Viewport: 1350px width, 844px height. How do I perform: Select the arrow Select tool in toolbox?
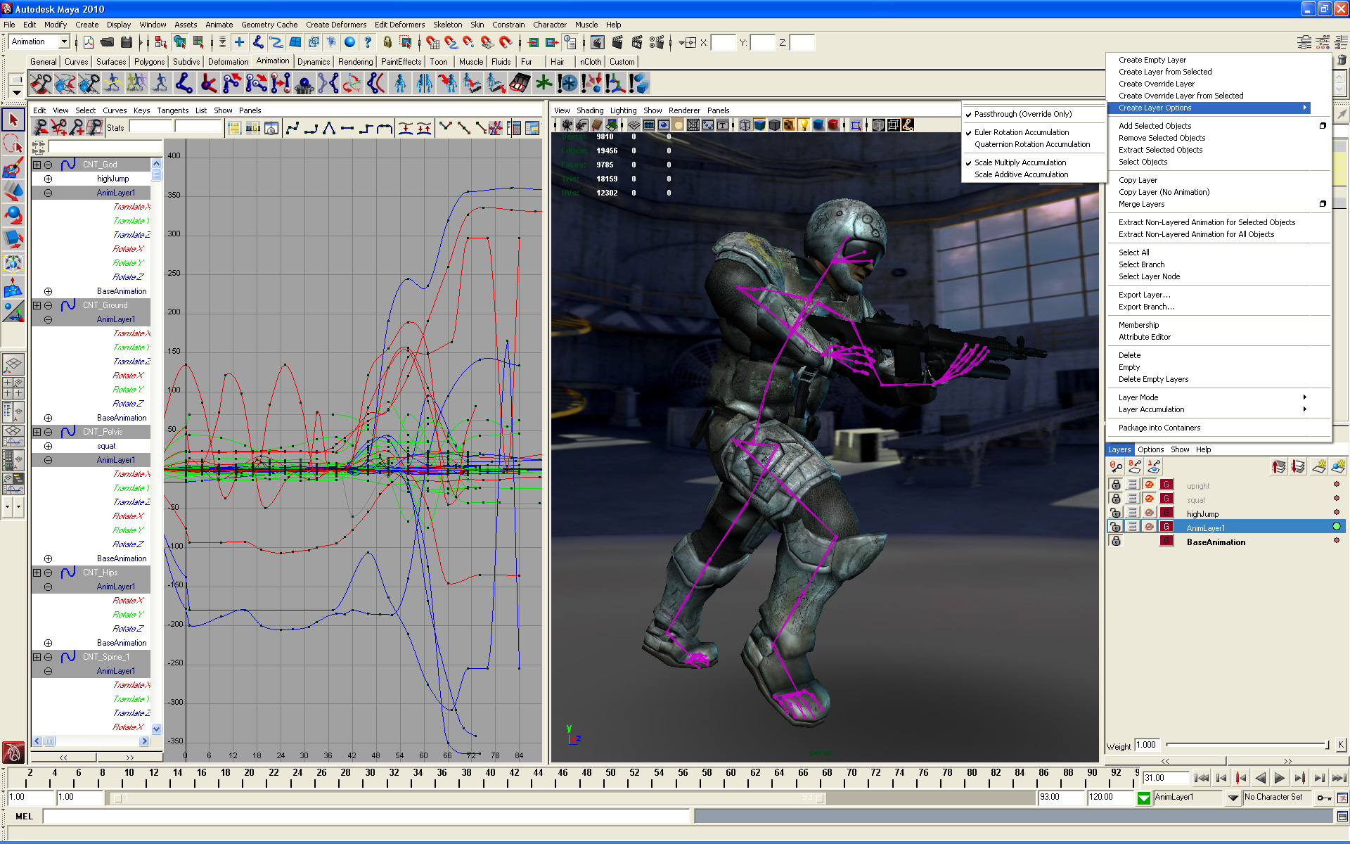tap(13, 120)
